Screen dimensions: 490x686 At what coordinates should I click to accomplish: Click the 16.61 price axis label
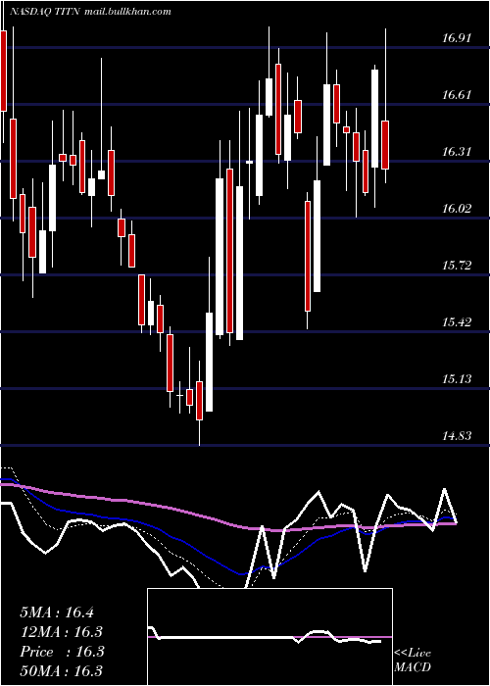point(457,95)
